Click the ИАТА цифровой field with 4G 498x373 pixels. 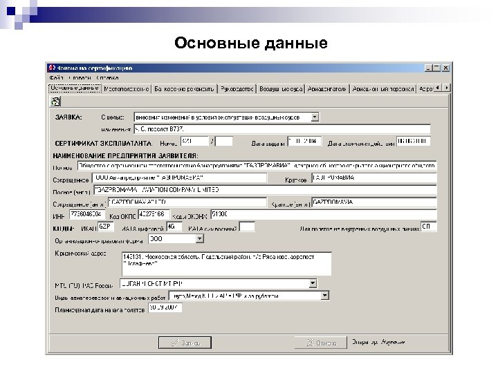tap(174, 227)
